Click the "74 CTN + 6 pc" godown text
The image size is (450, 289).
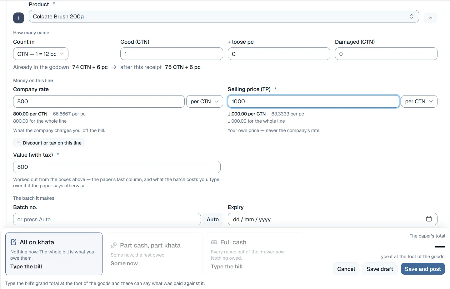90,67
